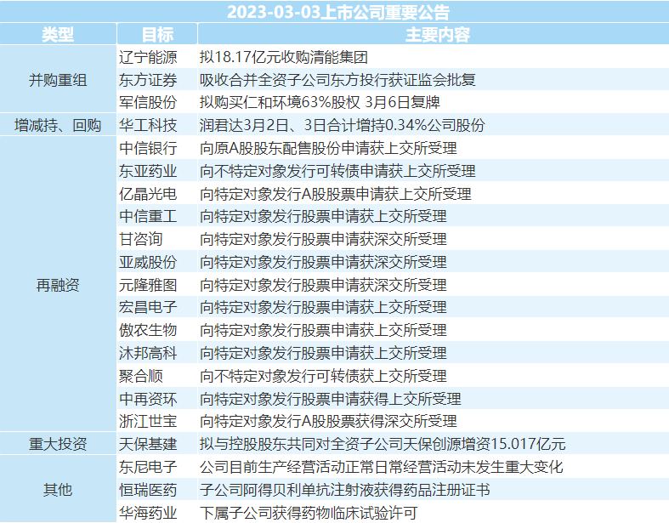Select company name 甘咨询

click(x=141, y=239)
